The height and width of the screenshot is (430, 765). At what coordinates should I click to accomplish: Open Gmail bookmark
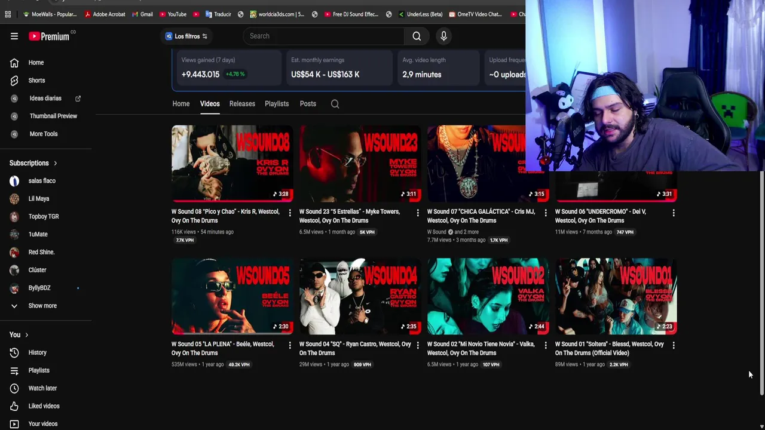tap(142, 14)
